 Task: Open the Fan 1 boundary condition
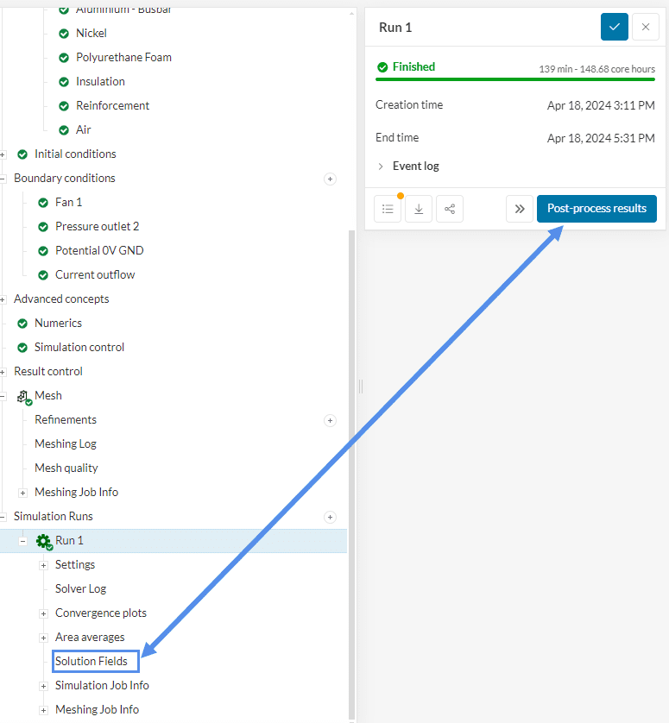[x=68, y=202]
